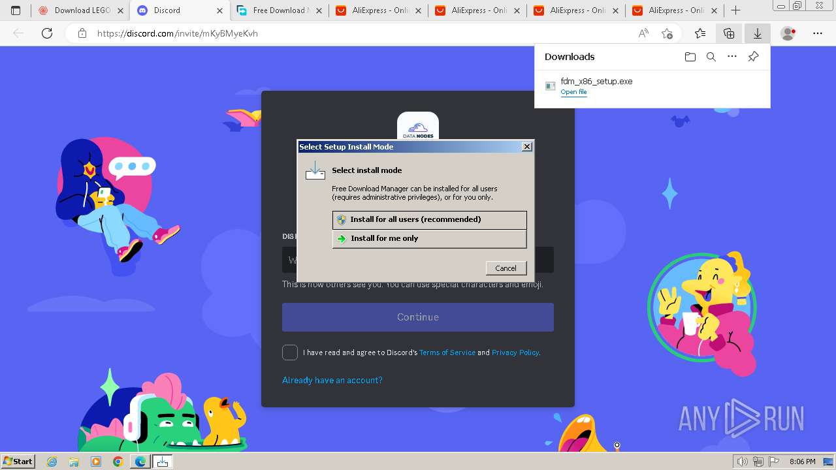Click the fdm_x86_setup.exe file name
The width and height of the screenshot is (836, 470).
[596, 82]
